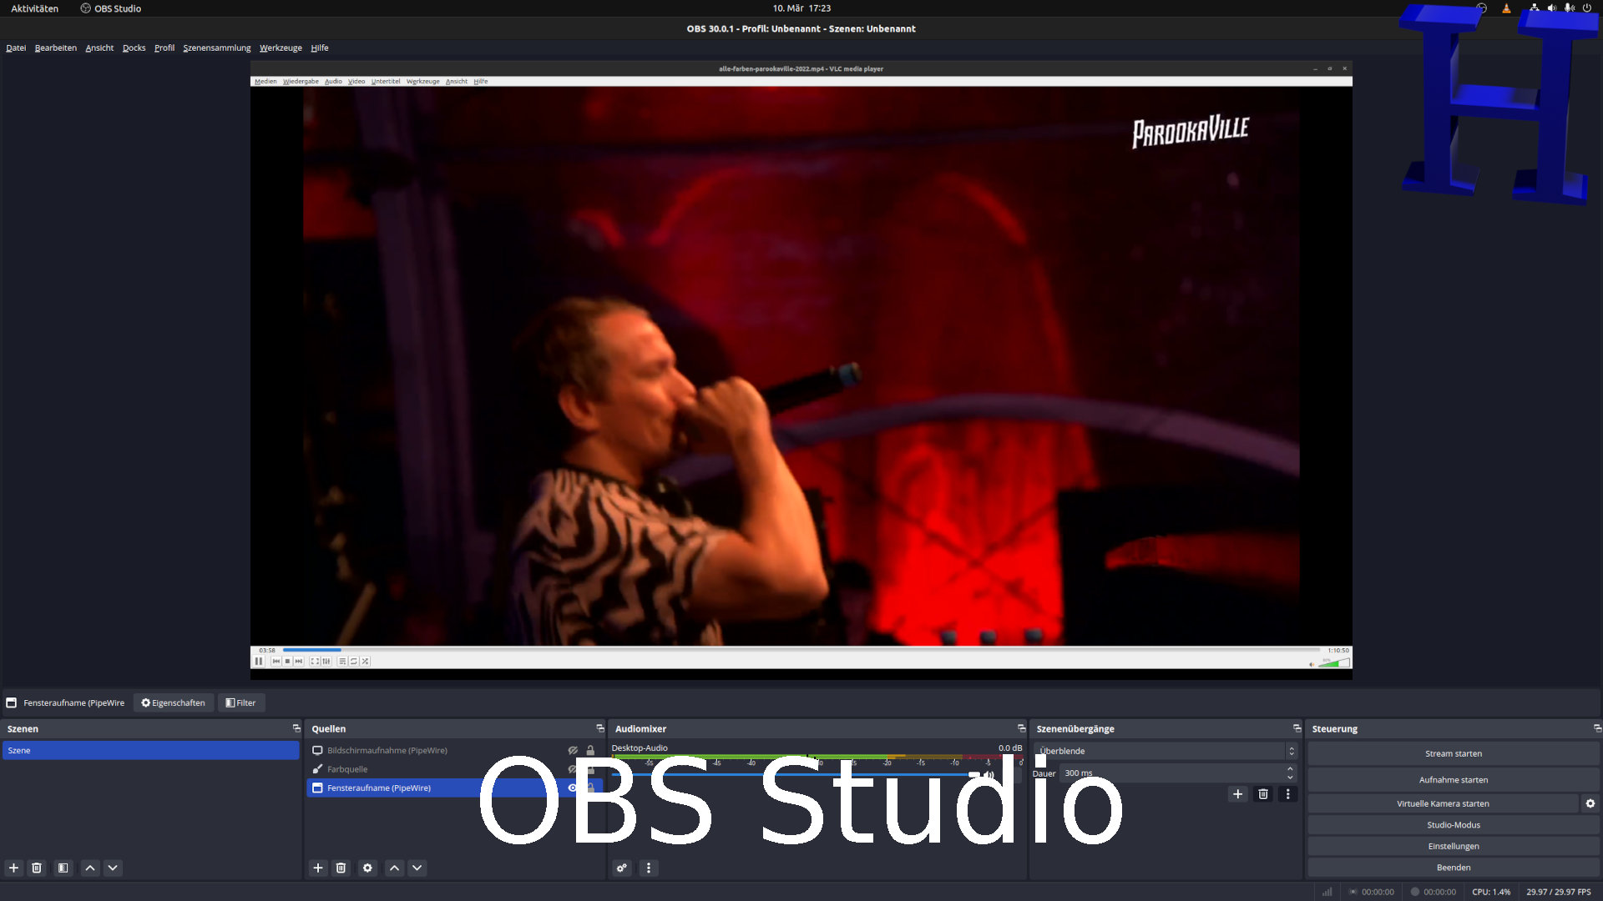Click OBS Studio app indicator in top bar
The image size is (1603, 901).
pyautogui.click(x=111, y=8)
